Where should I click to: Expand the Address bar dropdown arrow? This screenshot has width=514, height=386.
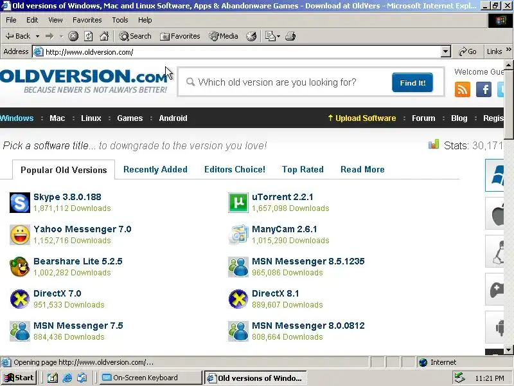pos(445,51)
